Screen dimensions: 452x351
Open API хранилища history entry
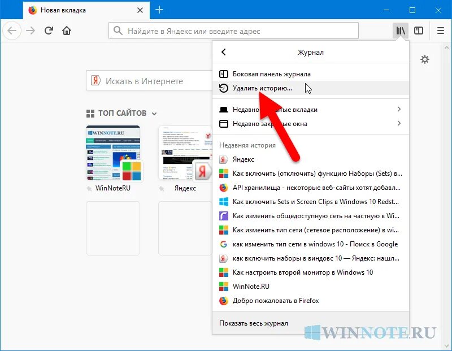[311, 188]
